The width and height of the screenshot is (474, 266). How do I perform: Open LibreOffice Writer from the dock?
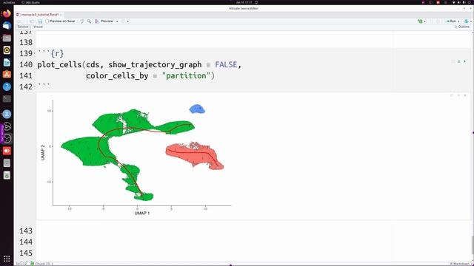(7, 62)
